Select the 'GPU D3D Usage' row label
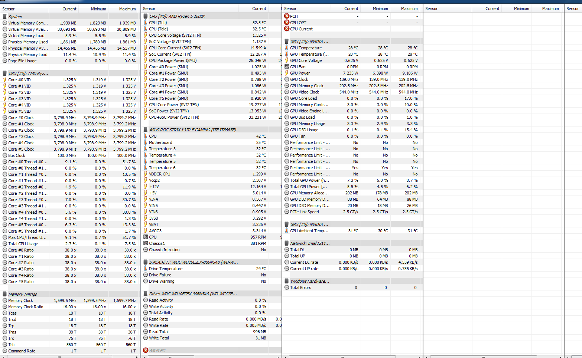The image size is (582, 358). point(304,130)
